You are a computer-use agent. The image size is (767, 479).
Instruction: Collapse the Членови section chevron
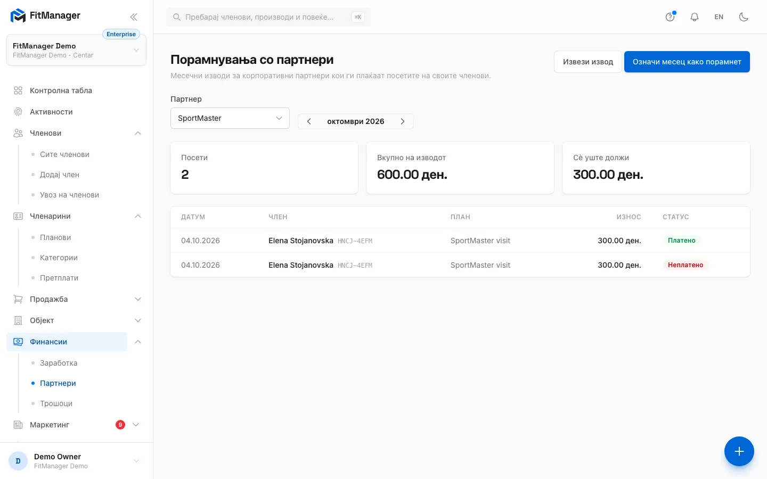(138, 133)
